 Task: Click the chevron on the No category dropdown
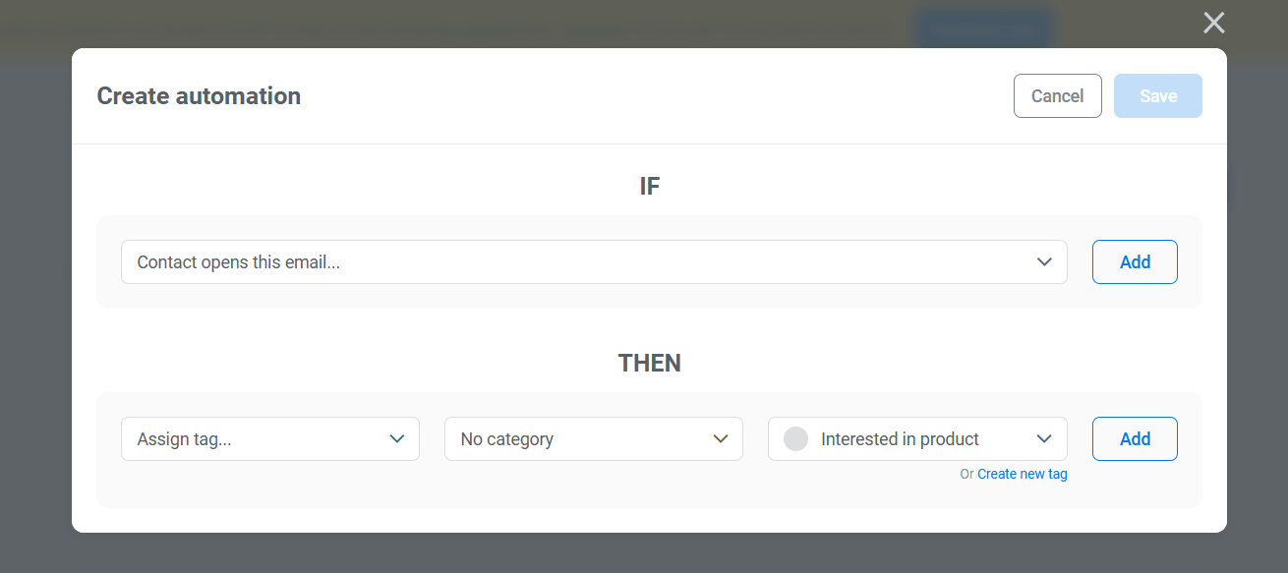(x=721, y=438)
